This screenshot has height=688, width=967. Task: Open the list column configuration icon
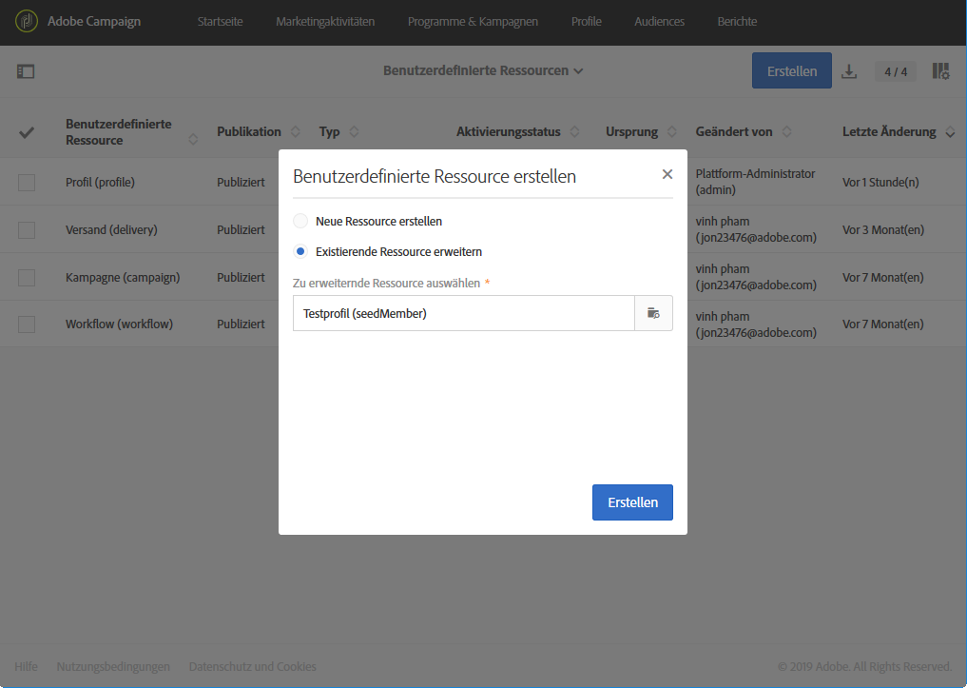point(940,71)
